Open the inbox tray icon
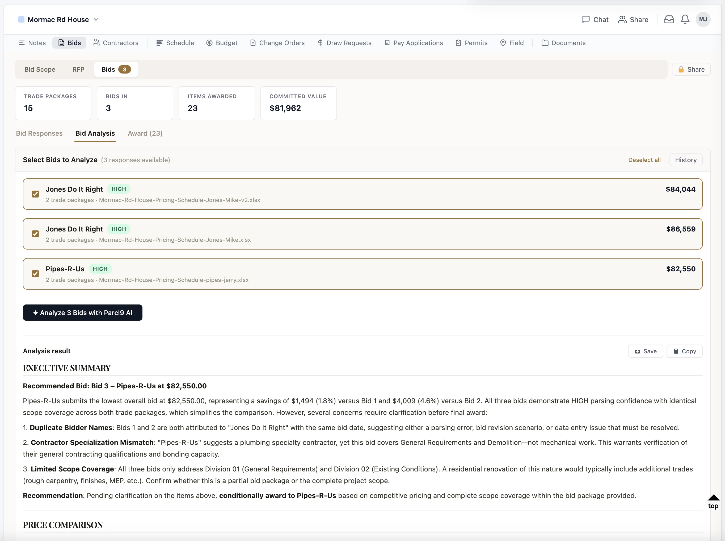Screen dimensions: 725x541 (669, 20)
